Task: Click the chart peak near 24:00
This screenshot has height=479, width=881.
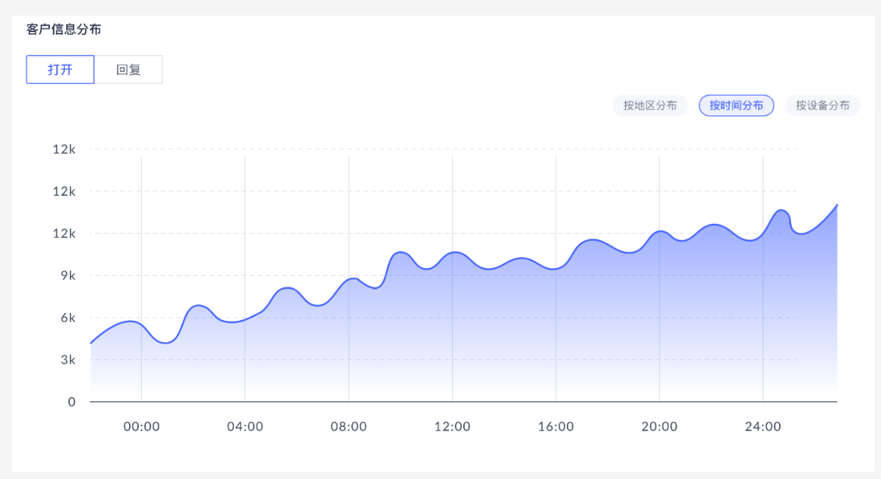Action: 781,210
